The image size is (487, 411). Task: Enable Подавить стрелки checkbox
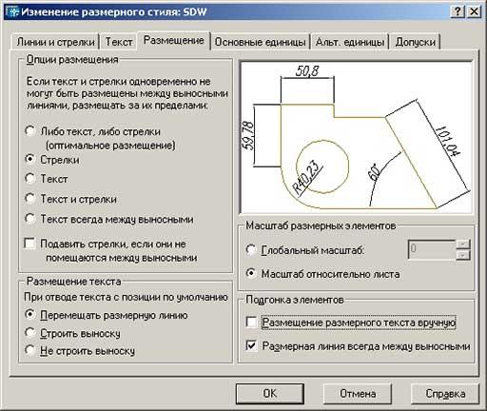(x=29, y=244)
